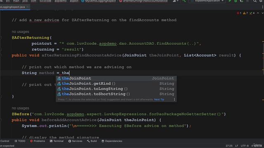Screen dimensions: 264x148
Task: Click the red error count indicator
Action: [x=239, y=13]
